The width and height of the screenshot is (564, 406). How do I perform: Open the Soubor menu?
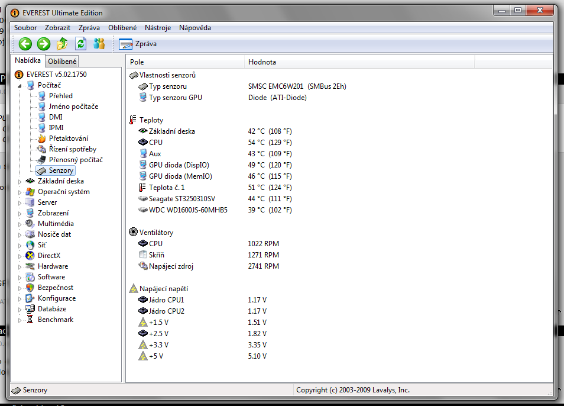click(x=25, y=28)
